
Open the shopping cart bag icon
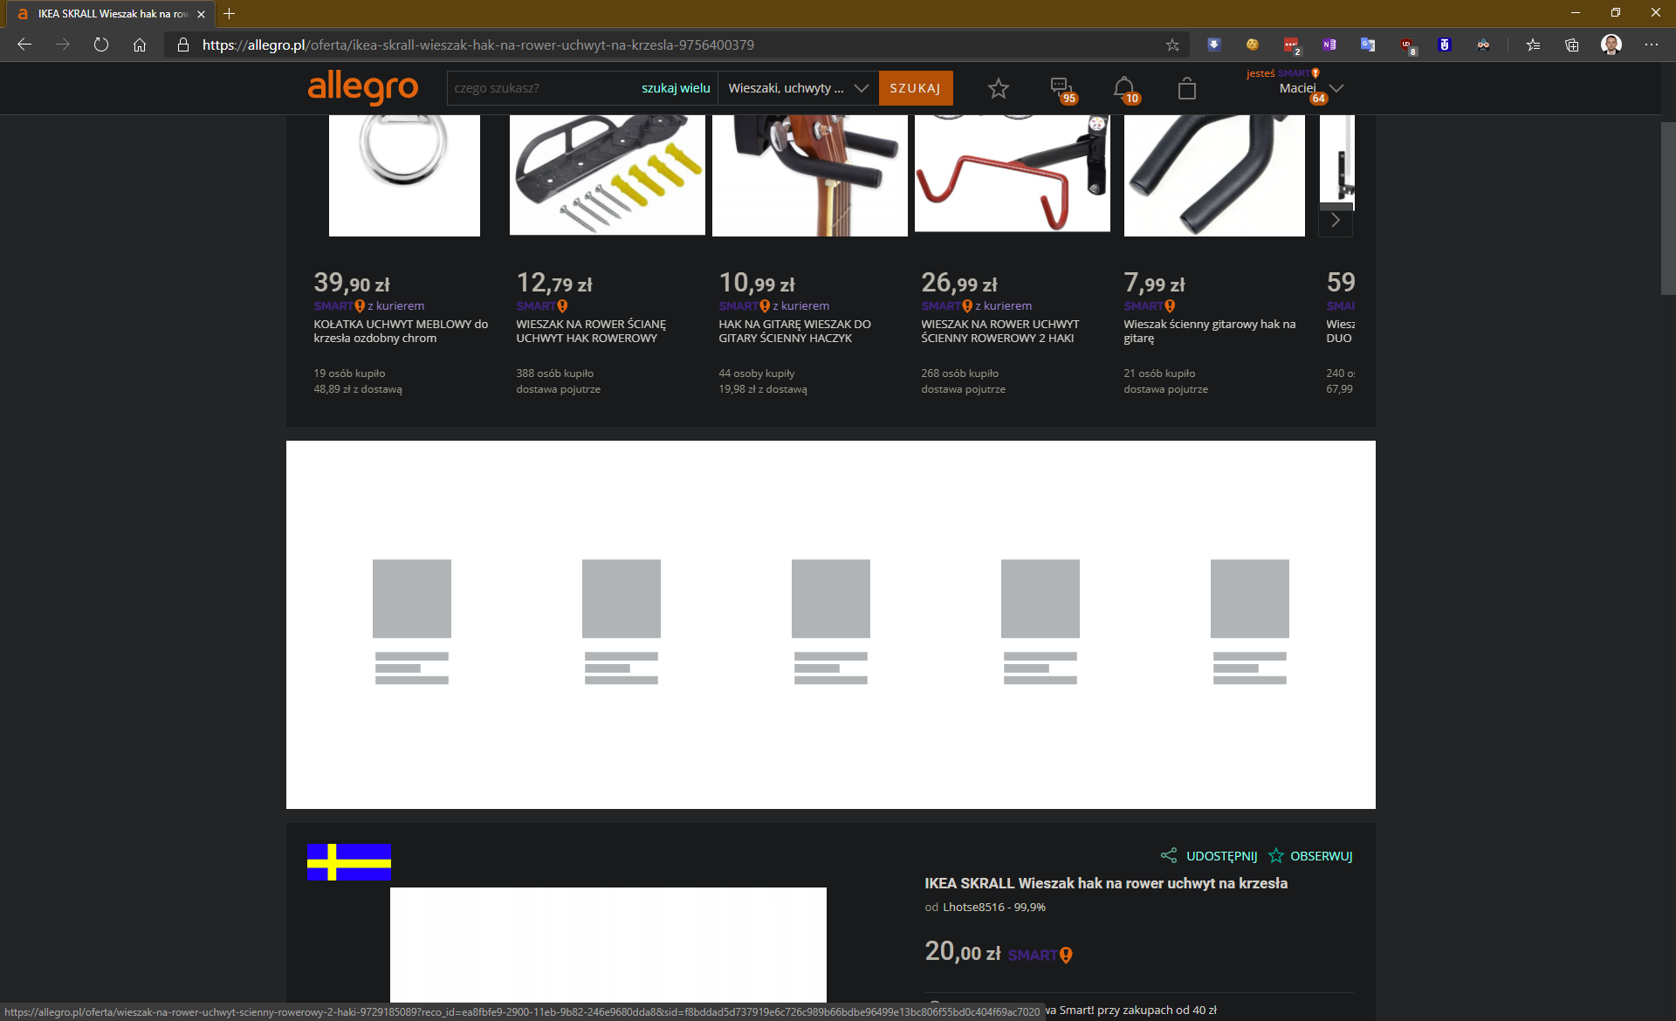click(1186, 88)
